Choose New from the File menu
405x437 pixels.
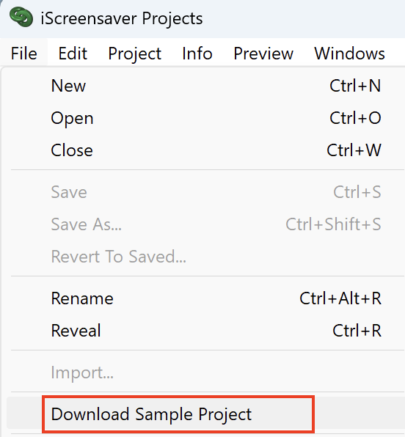pyautogui.click(x=205, y=86)
